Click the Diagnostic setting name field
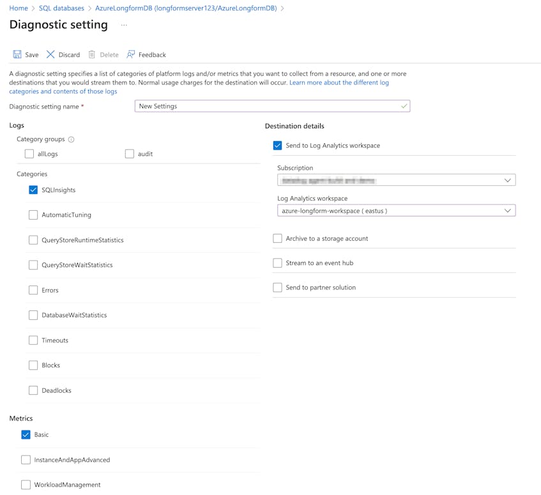The width and height of the screenshot is (541, 495). [272, 106]
